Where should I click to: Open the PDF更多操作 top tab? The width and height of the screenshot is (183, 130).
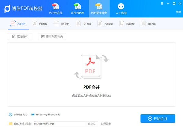(99, 8)
